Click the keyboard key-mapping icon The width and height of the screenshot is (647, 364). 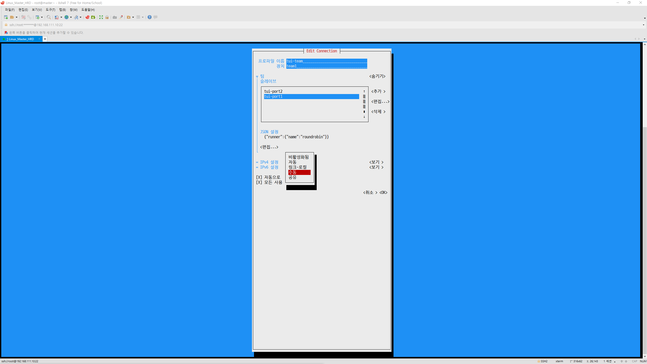click(115, 17)
